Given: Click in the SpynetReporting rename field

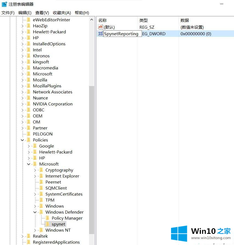Looking at the screenshot, I should [122, 34].
